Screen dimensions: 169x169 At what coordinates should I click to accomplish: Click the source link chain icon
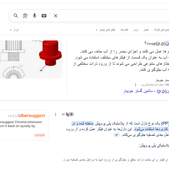pos(116,135)
